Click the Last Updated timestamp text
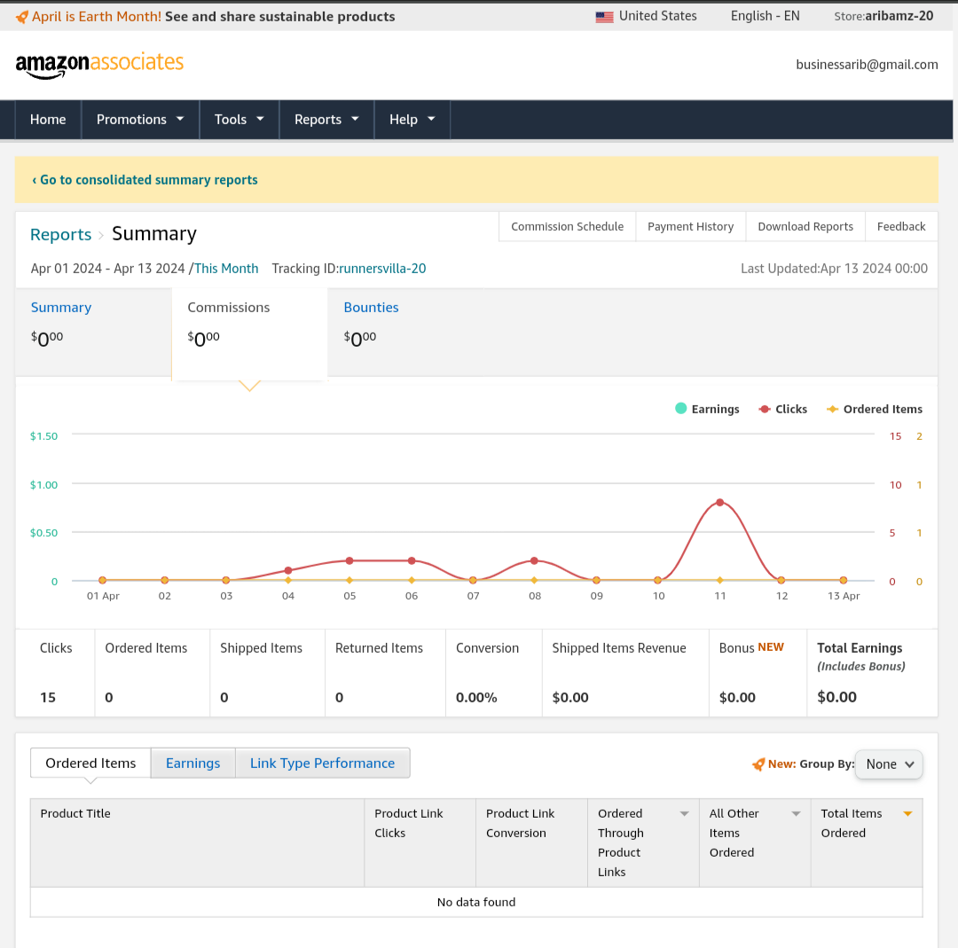 coord(834,269)
